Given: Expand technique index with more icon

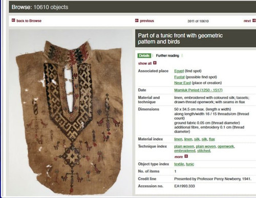Looking at the screenshot, I should [x=186, y=156].
